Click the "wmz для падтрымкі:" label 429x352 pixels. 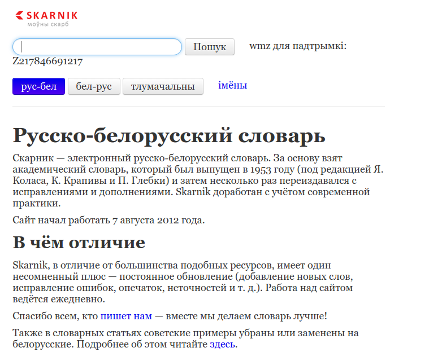pos(297,46)
